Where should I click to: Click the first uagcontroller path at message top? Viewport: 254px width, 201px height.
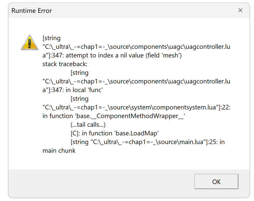pos(136,47)
